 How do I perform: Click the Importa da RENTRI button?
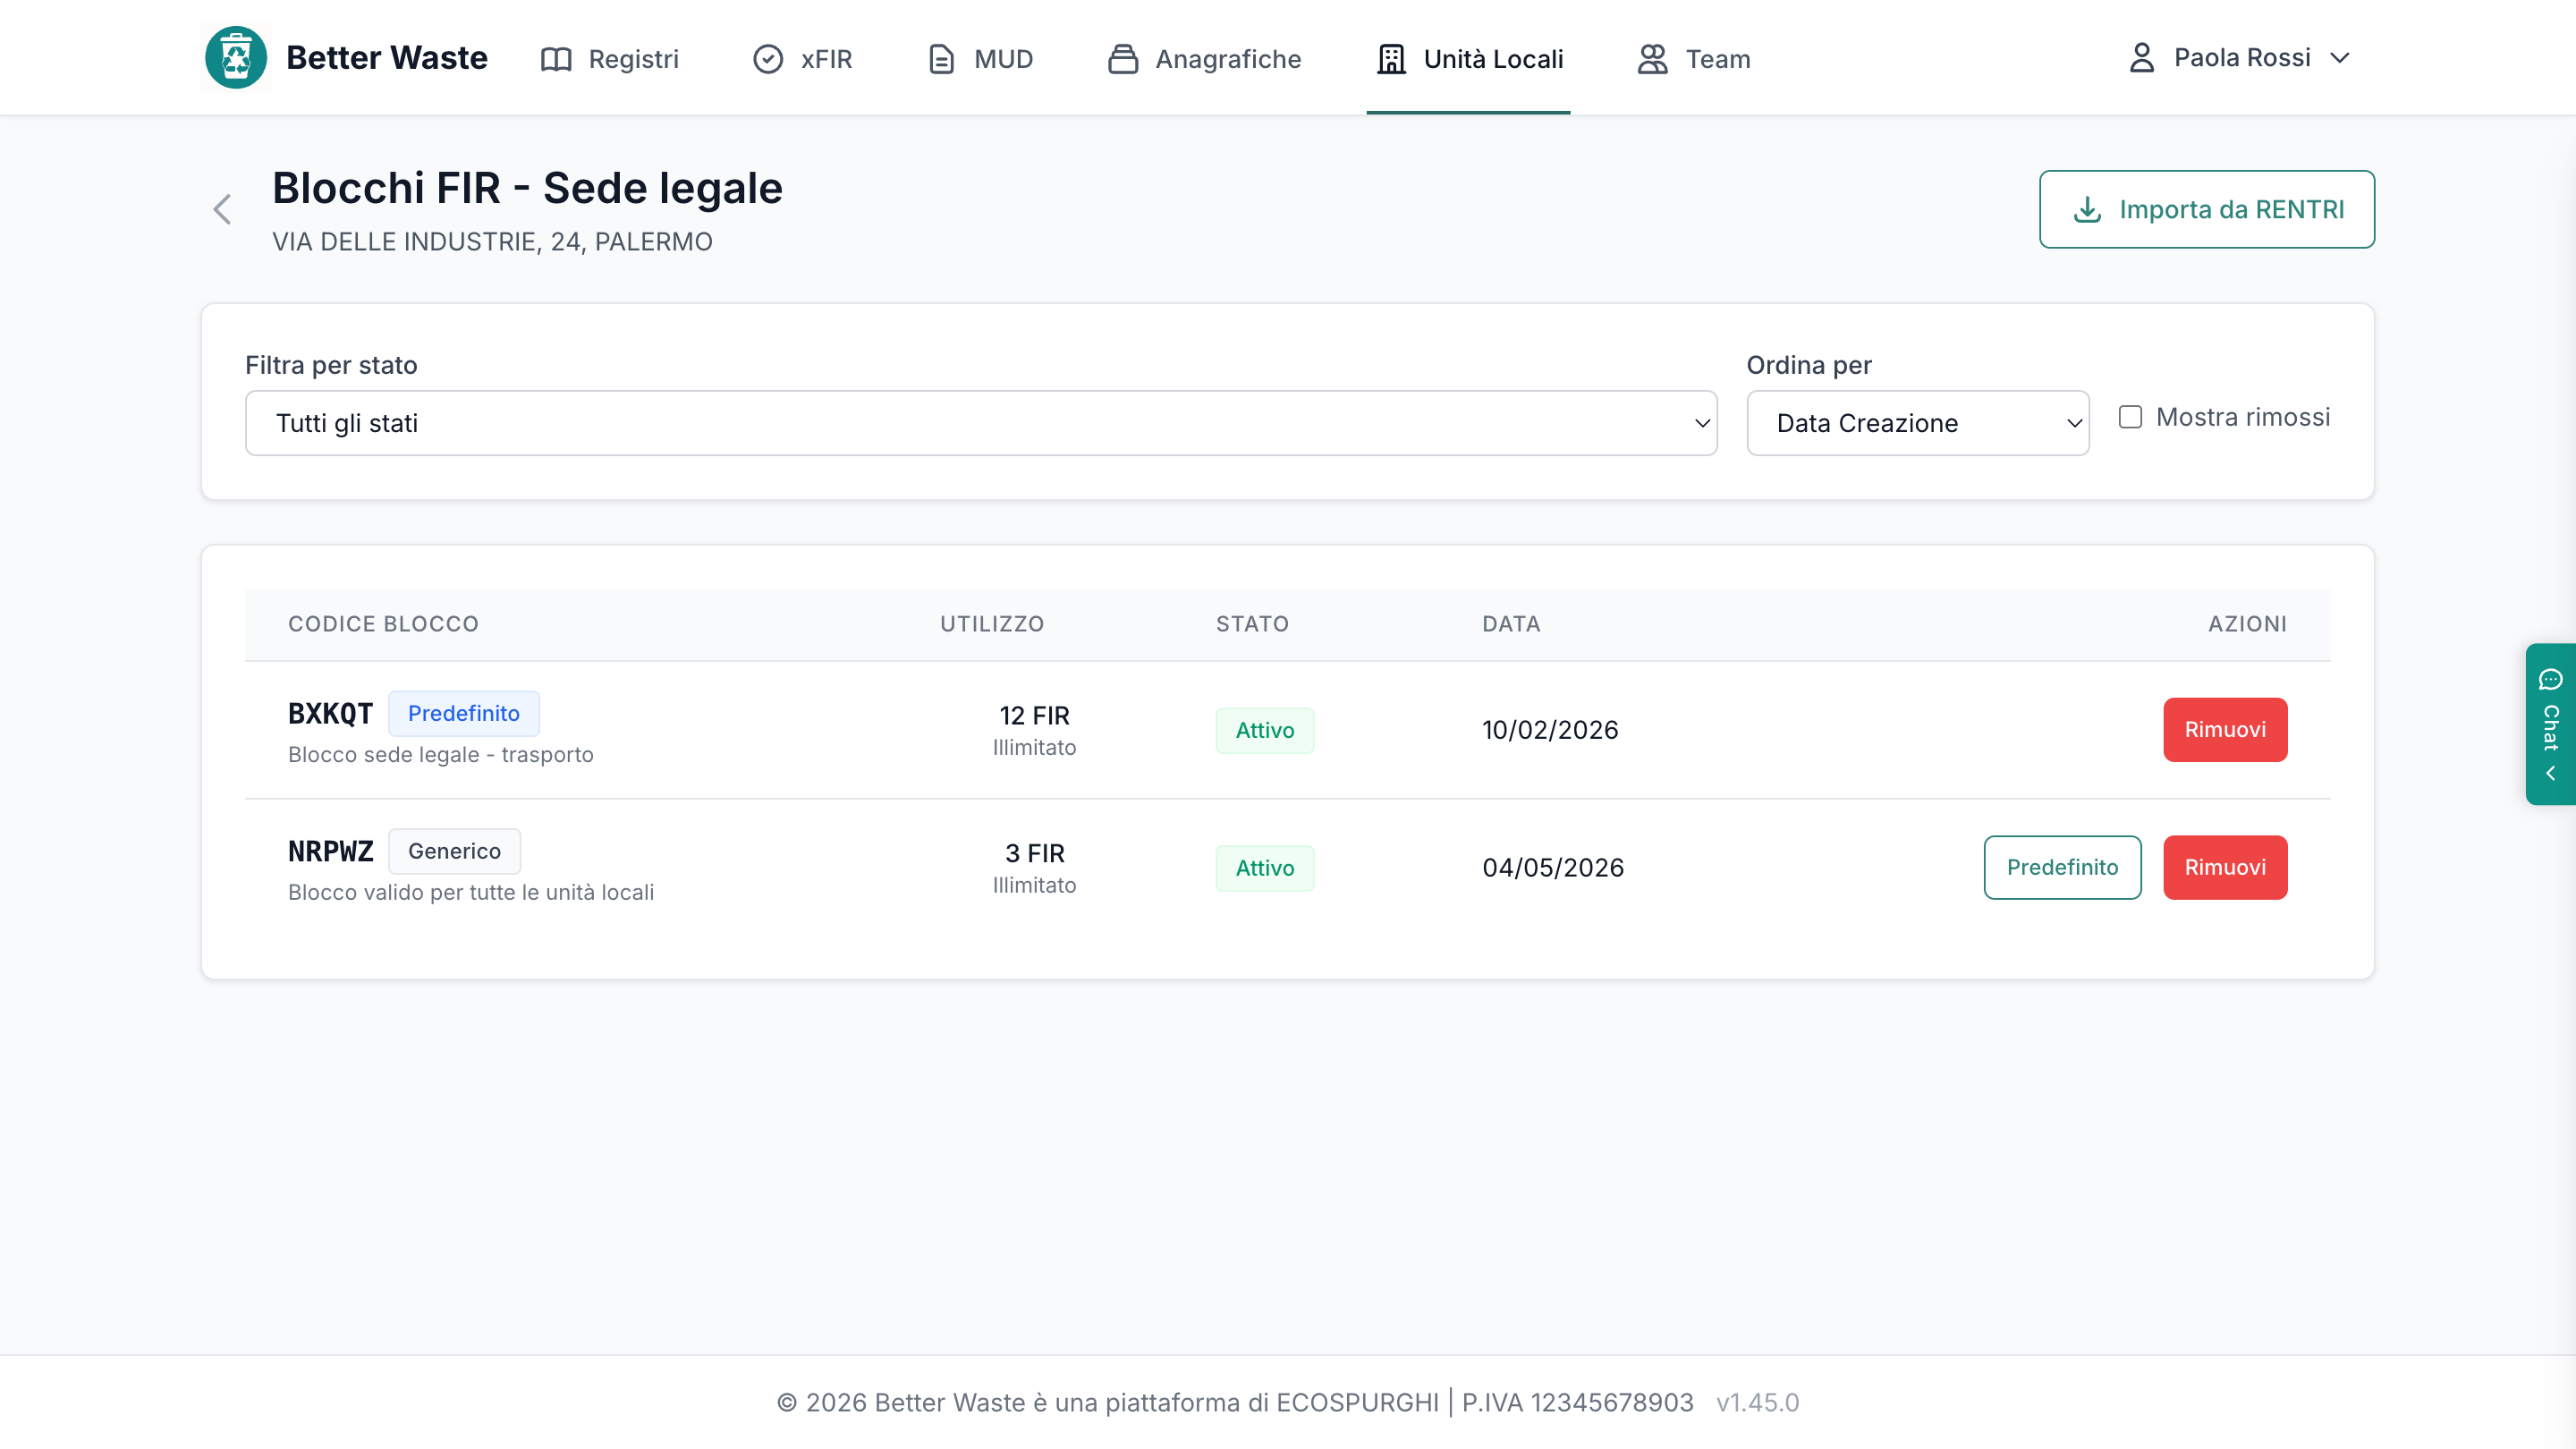[x=2206, y=209]
